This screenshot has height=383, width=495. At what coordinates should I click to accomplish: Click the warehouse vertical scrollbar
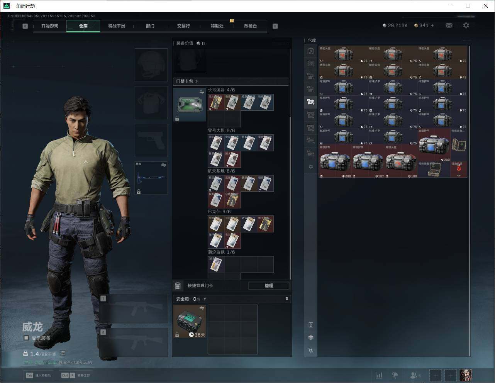click(469, 201)
